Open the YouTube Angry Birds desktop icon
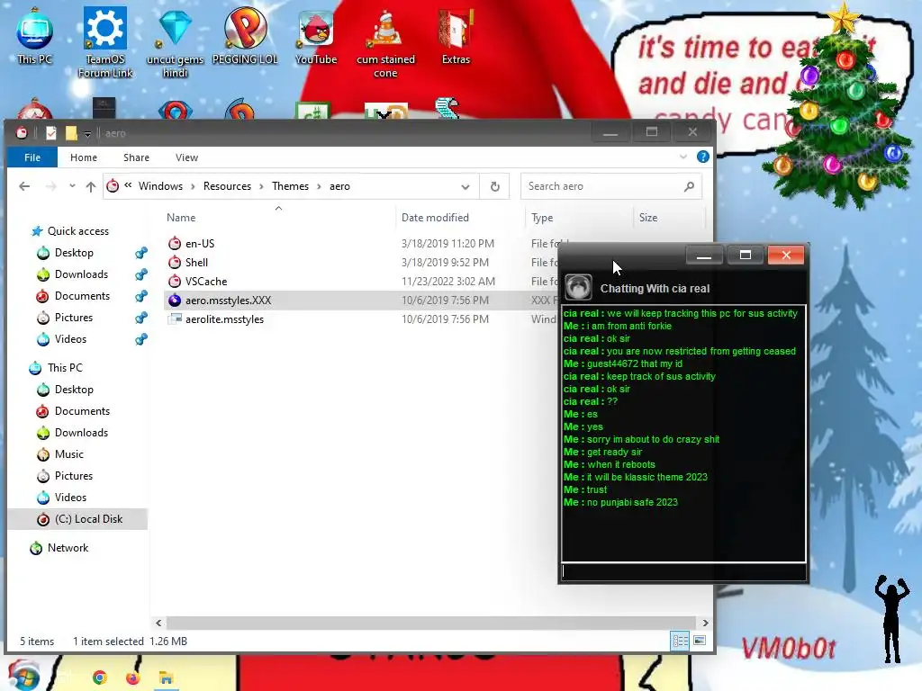The image size is (922, 691). click(x=316, y=35)
